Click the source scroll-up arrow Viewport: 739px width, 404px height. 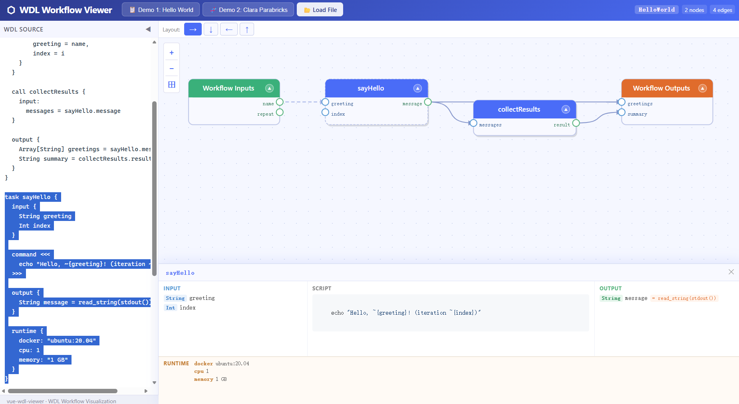point(154,42)
